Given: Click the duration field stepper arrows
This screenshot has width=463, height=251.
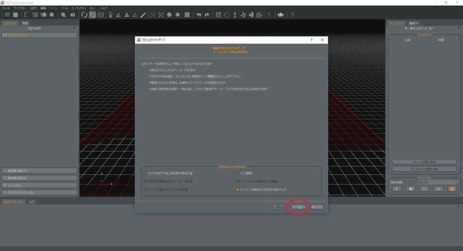Looking at the screenshot, I should click(456, 183).
